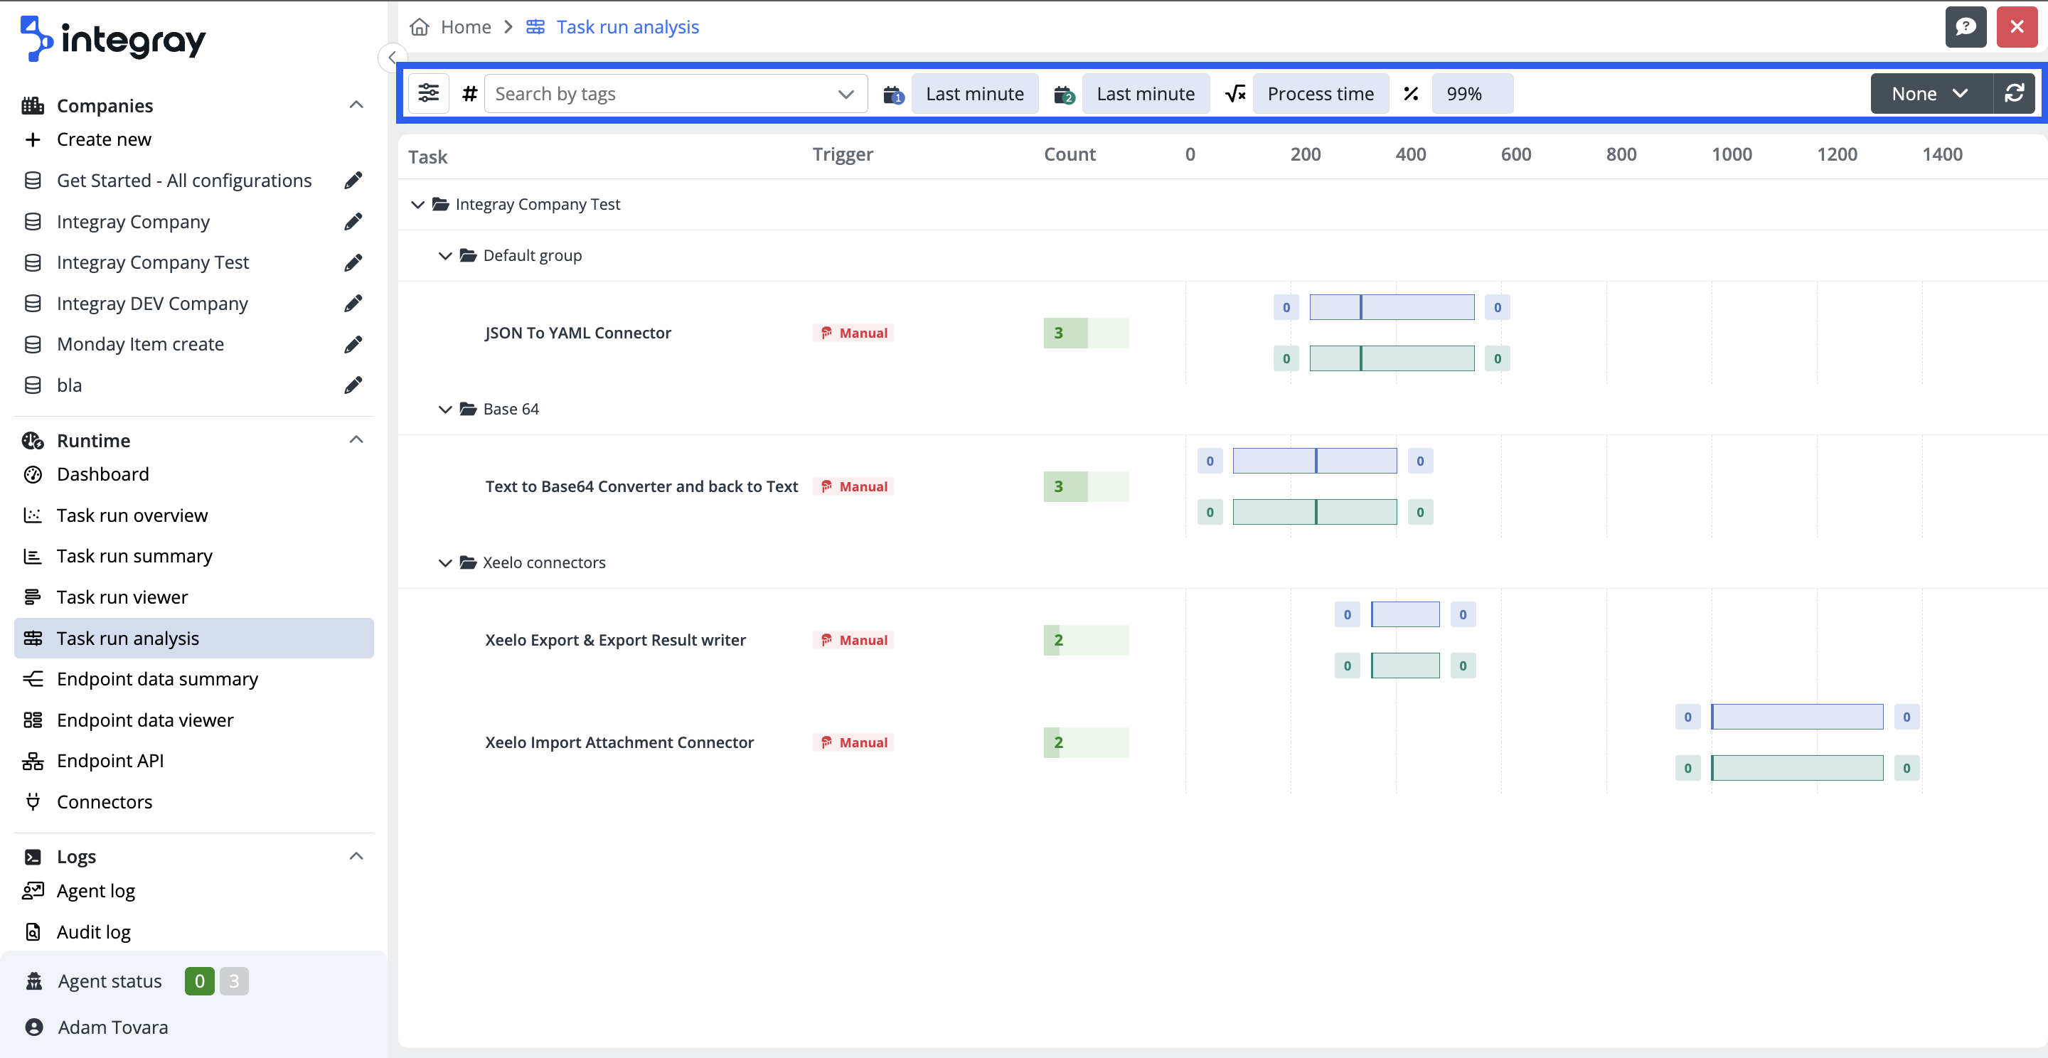Click the square root aggregation icon
Viewport: 2048px width, 1058px height.
1234,93
